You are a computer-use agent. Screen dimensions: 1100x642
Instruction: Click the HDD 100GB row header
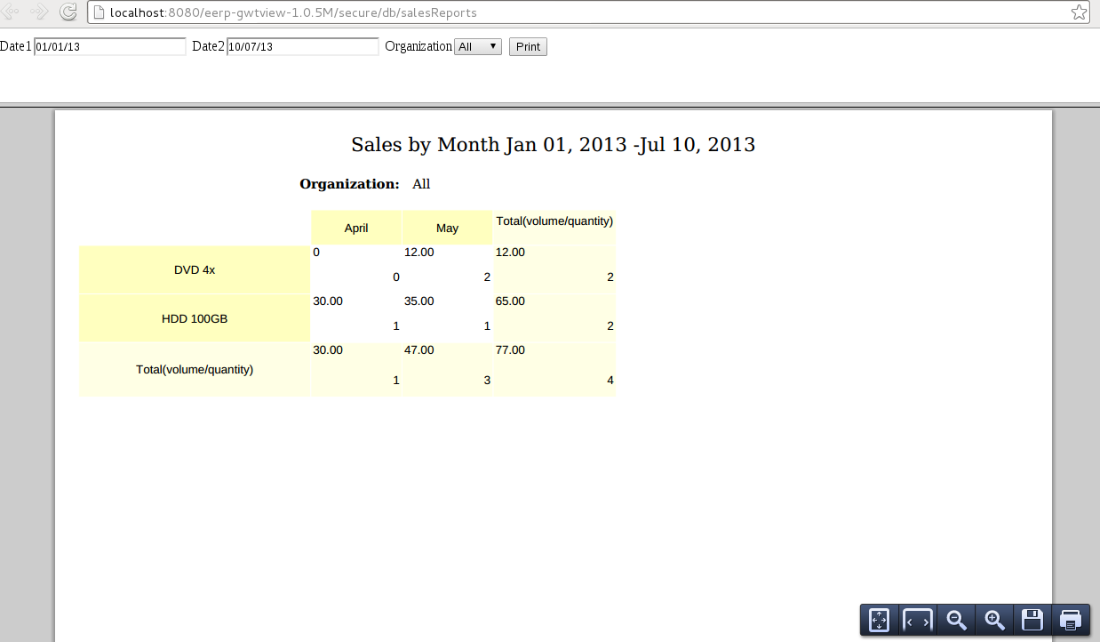[x=195, y=317]
